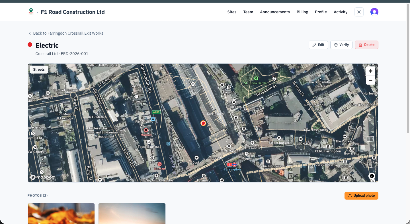This screenshot has width=410, height=224.
Task: Open the Sites nav item
Action: pos(232,12)
